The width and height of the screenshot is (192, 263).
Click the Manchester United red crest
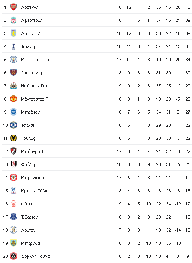[13, 99]
